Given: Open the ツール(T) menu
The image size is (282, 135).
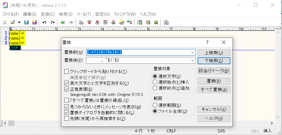Looking at the screenshot, I should (x=84, y=14).
